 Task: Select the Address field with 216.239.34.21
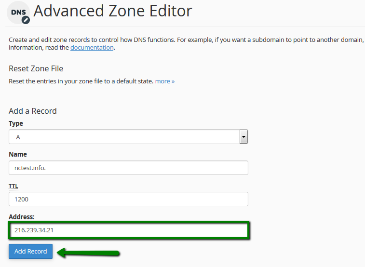coord(128,230)
